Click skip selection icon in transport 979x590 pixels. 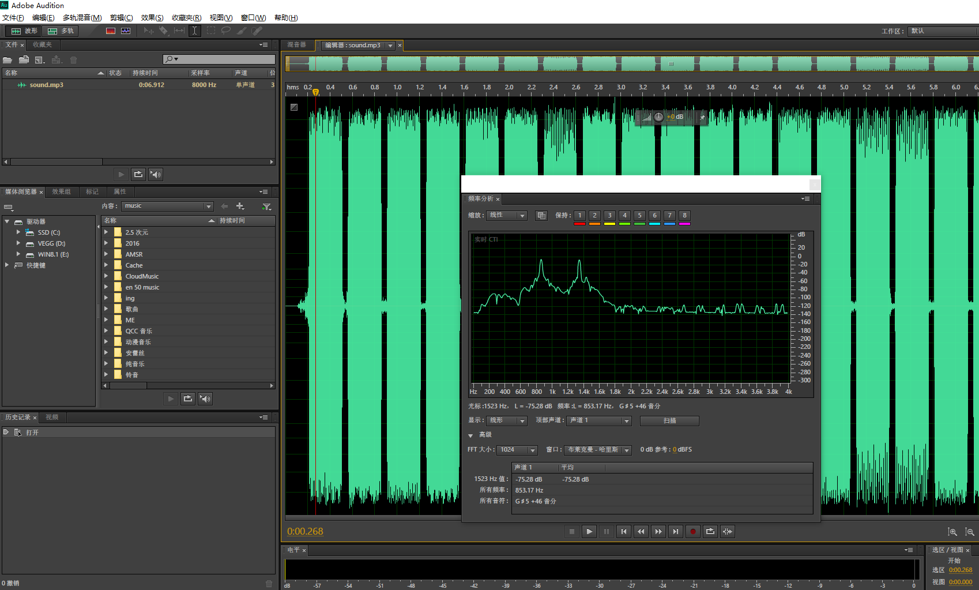[x=728, y=532]
